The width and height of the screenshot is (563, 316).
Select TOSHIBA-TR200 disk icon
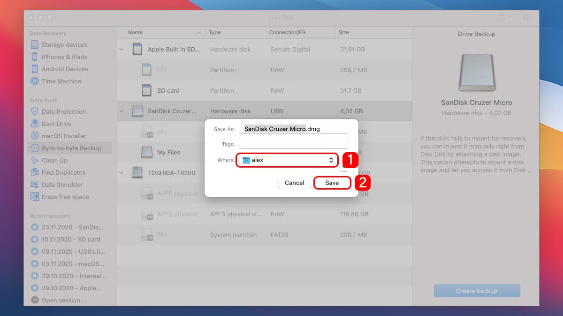[x=137, y=173]
